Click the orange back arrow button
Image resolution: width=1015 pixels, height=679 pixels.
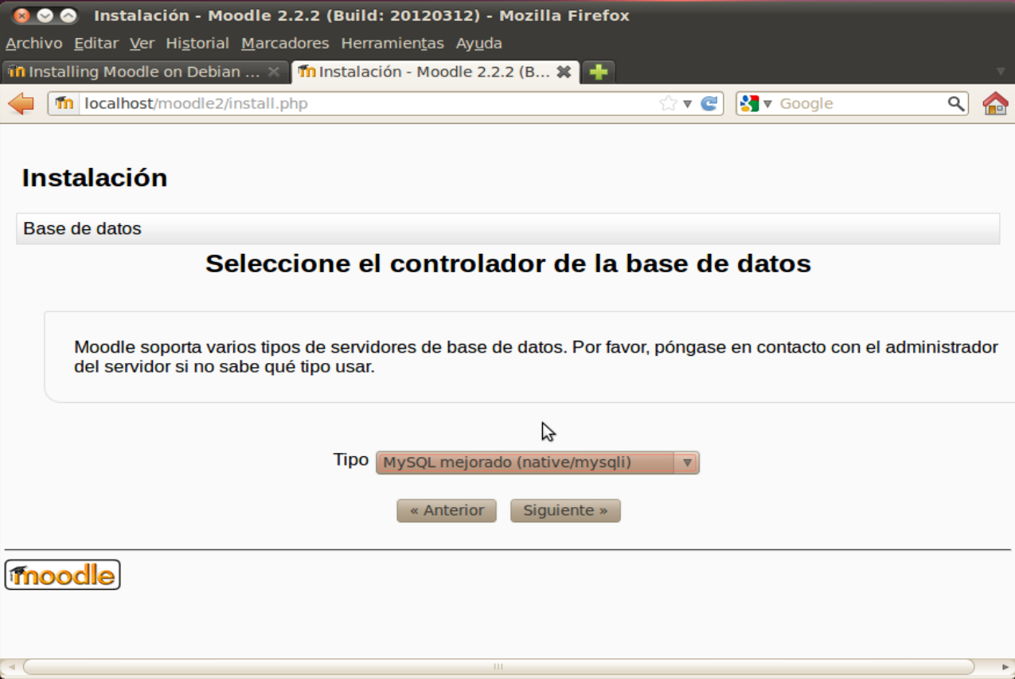tap(21, 103)
